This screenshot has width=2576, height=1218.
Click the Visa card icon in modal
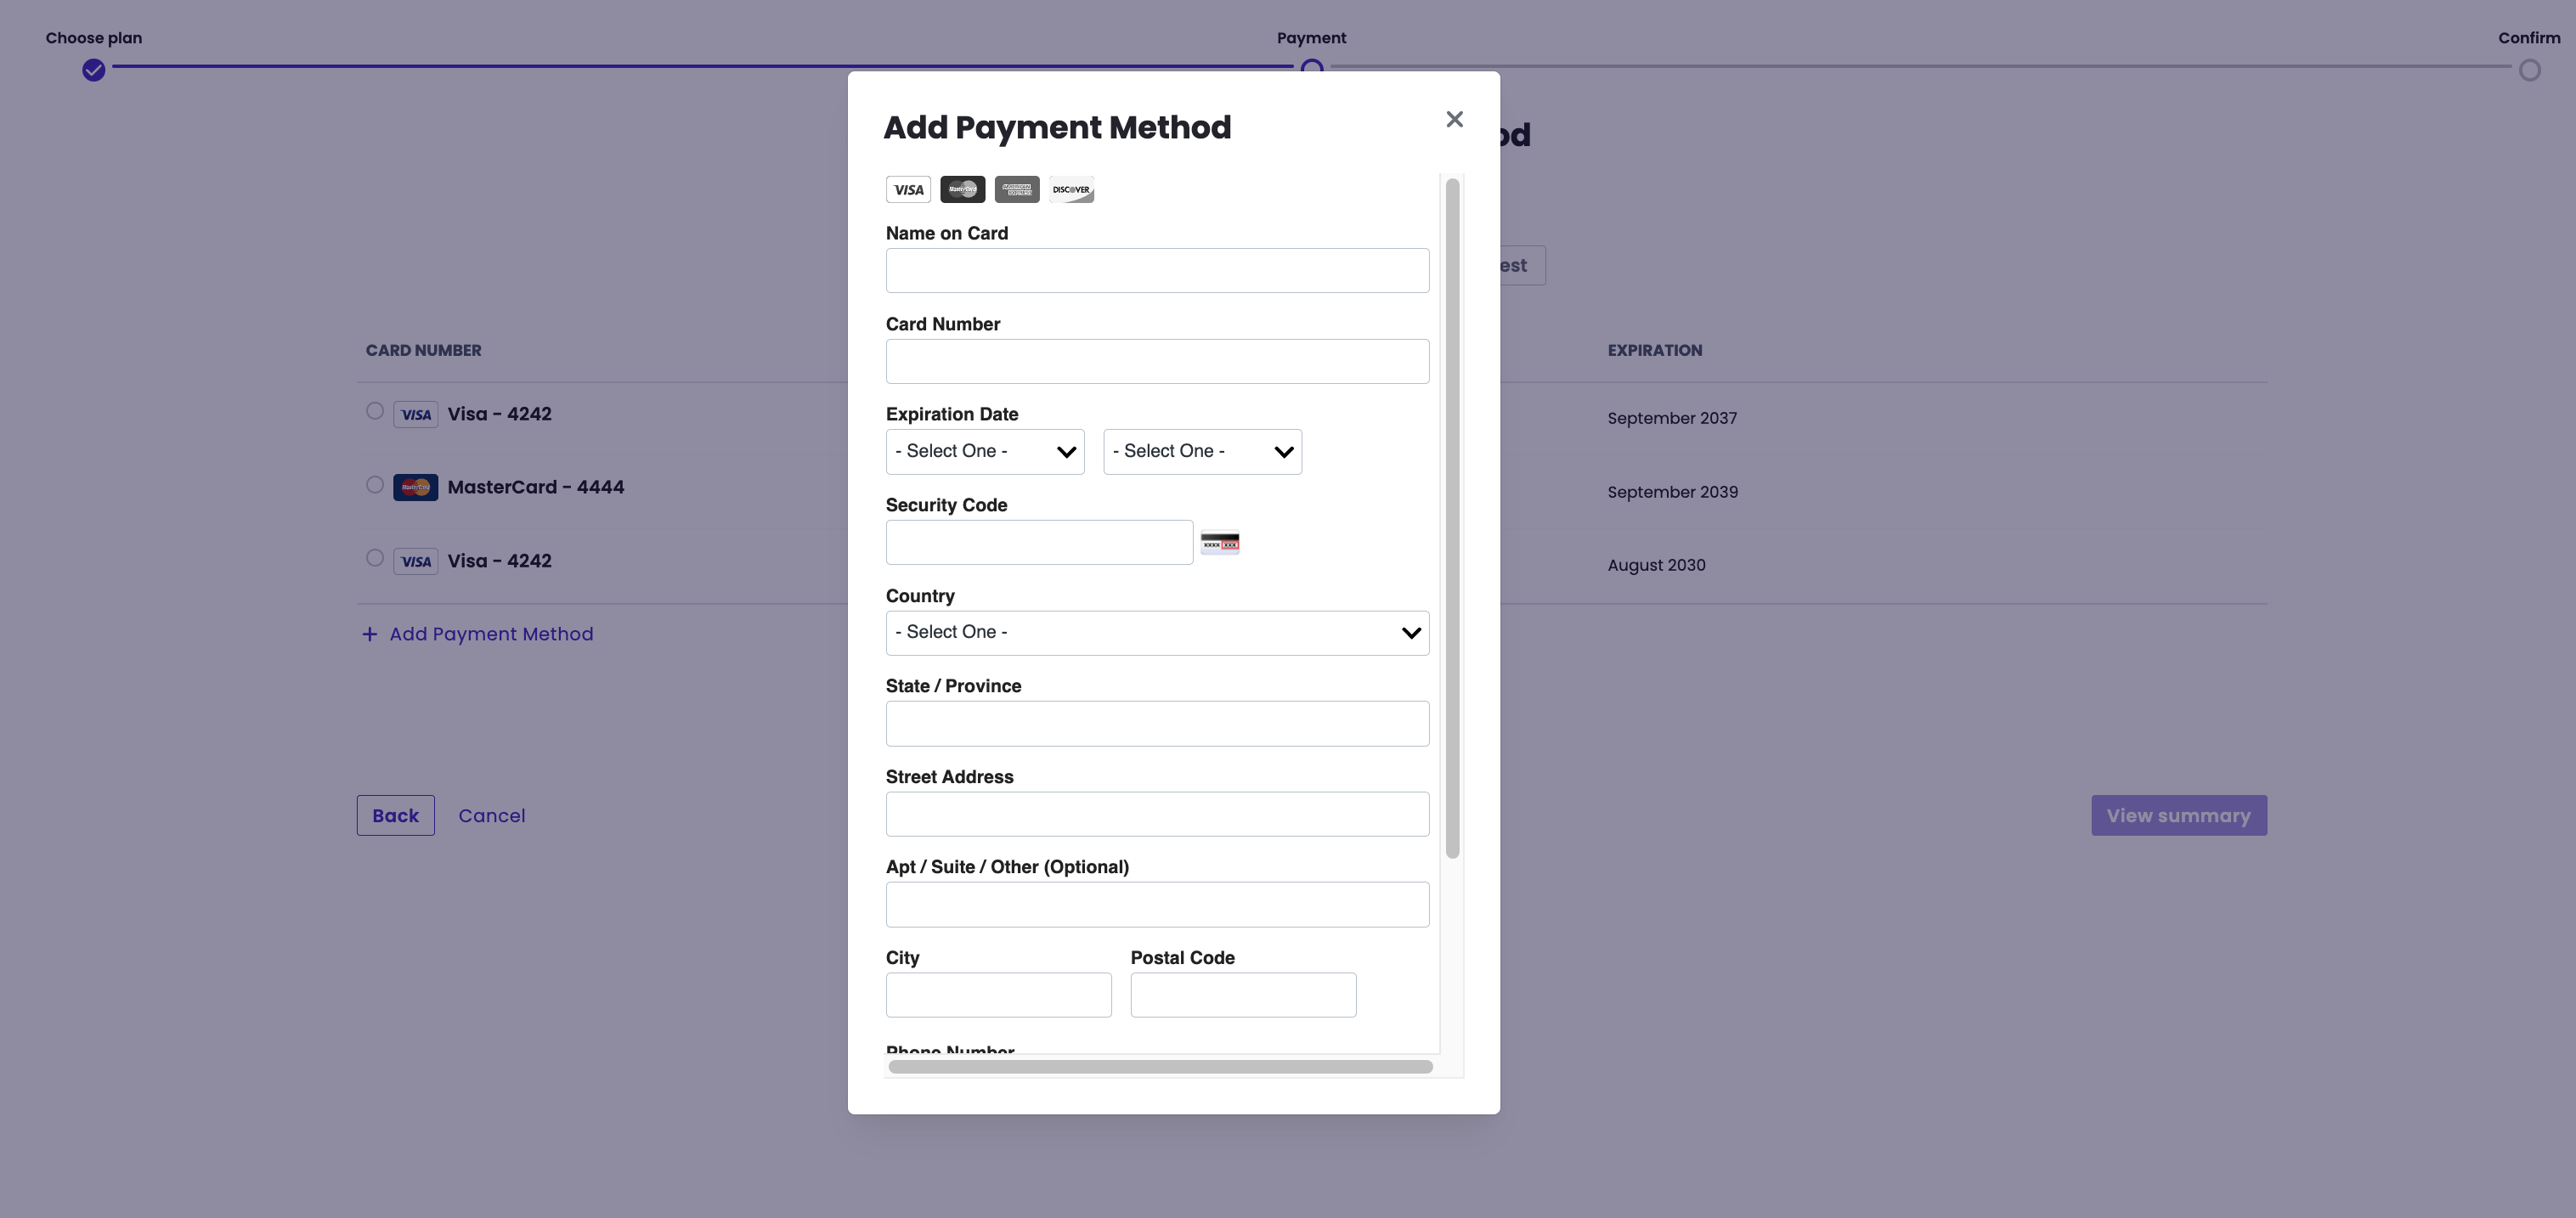[x=908, y=189]
